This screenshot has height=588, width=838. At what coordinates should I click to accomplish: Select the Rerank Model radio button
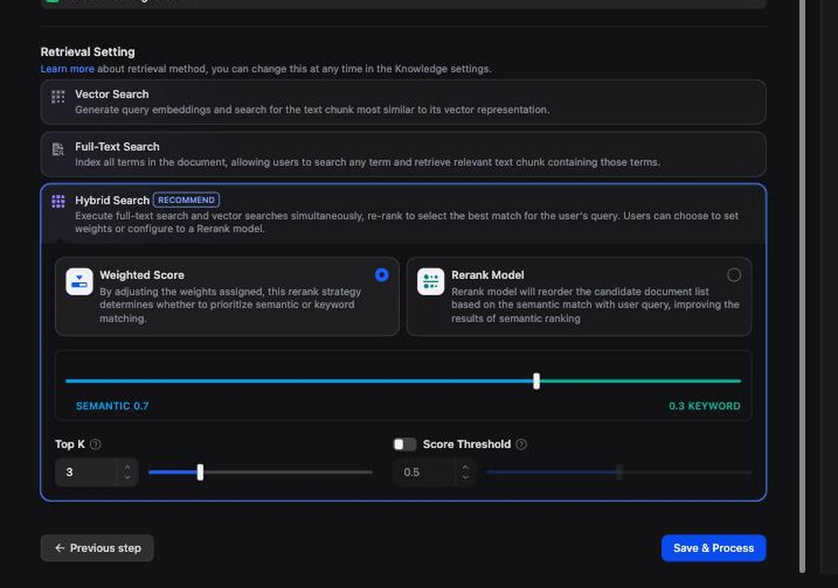(x=734, y=275)
